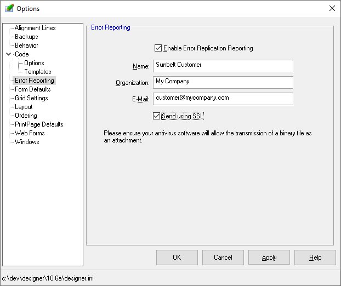Select Alignment Lines in the tree
This screenshot has height=286, width=341.
point(35,28)
